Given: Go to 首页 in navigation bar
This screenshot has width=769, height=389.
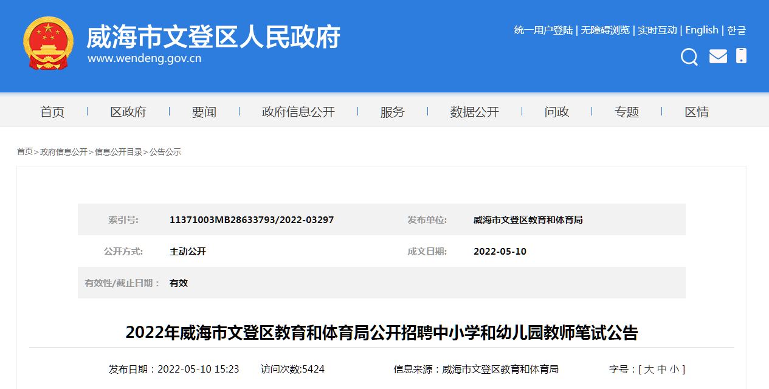Looking at the screenshot, I should (52, 112).
